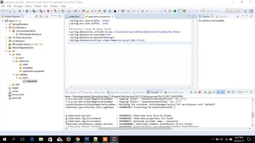This screenshot has height=143, width=255.
Task: Click the Back navigation arrow in toolbar
Action: click(x=208, y=11)
